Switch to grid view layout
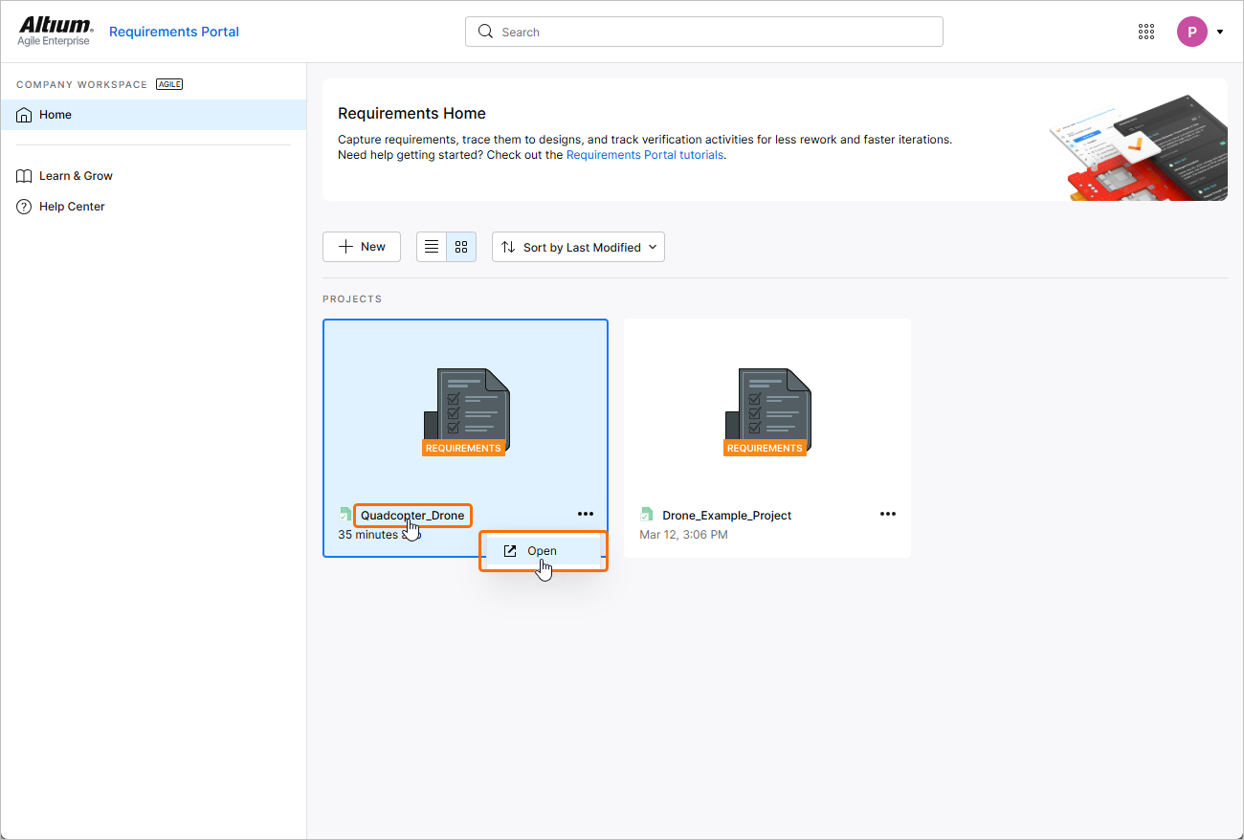This screenshot has height=840, width=1244. (461, 247)
